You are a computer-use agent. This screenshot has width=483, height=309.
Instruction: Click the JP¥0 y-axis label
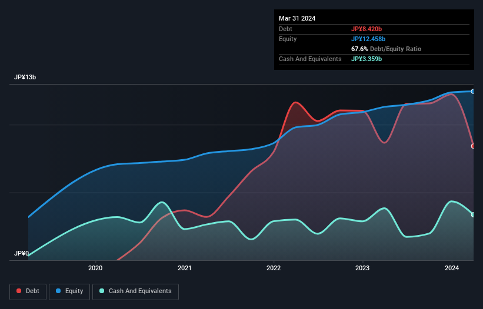22,253
